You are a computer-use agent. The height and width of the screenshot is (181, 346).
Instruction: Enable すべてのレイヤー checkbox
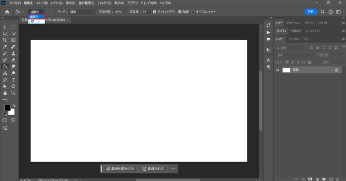(x=193, y=12)
